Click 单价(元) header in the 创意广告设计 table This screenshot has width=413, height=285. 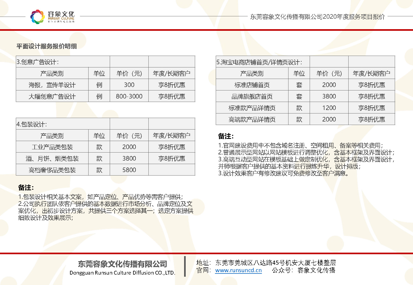(129, 74)
